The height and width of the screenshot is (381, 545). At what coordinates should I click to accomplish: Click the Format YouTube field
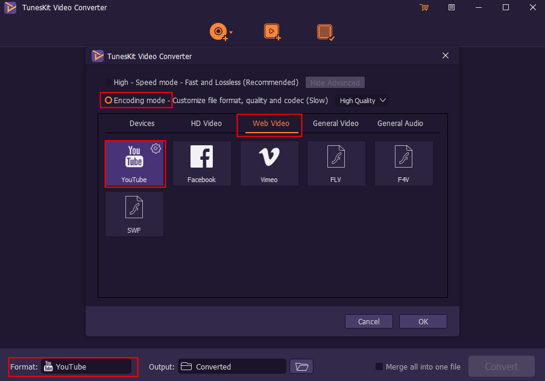tap(86, 367)
